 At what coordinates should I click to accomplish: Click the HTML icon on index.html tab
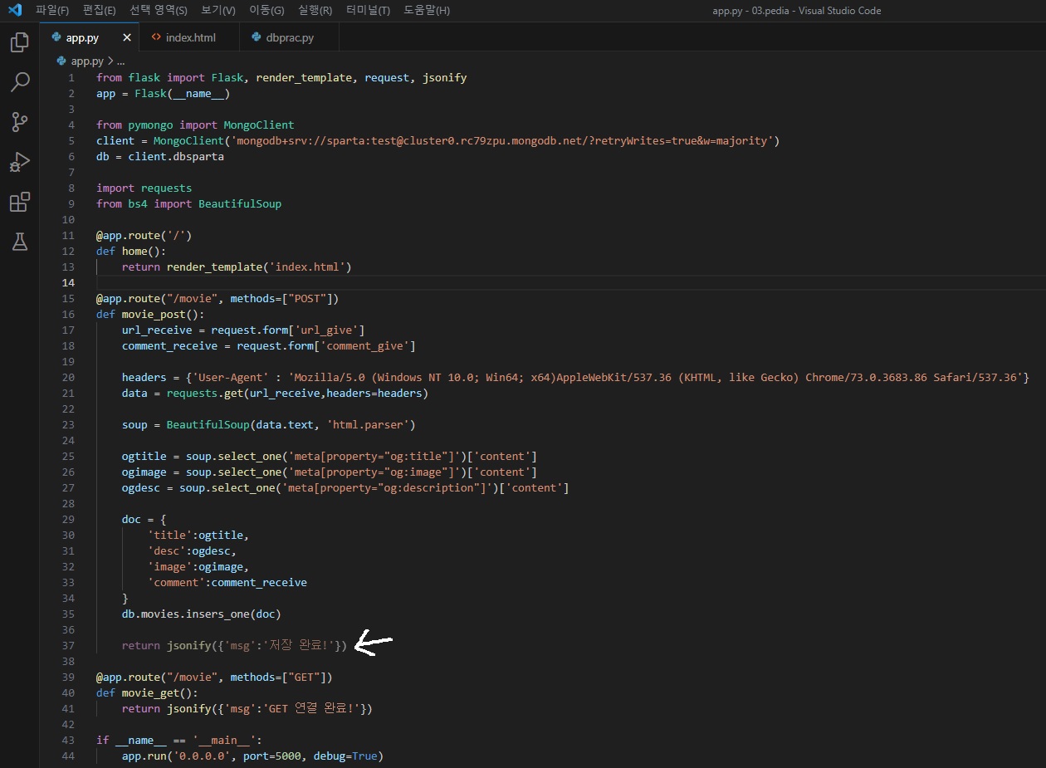click(x=156, y=38)
